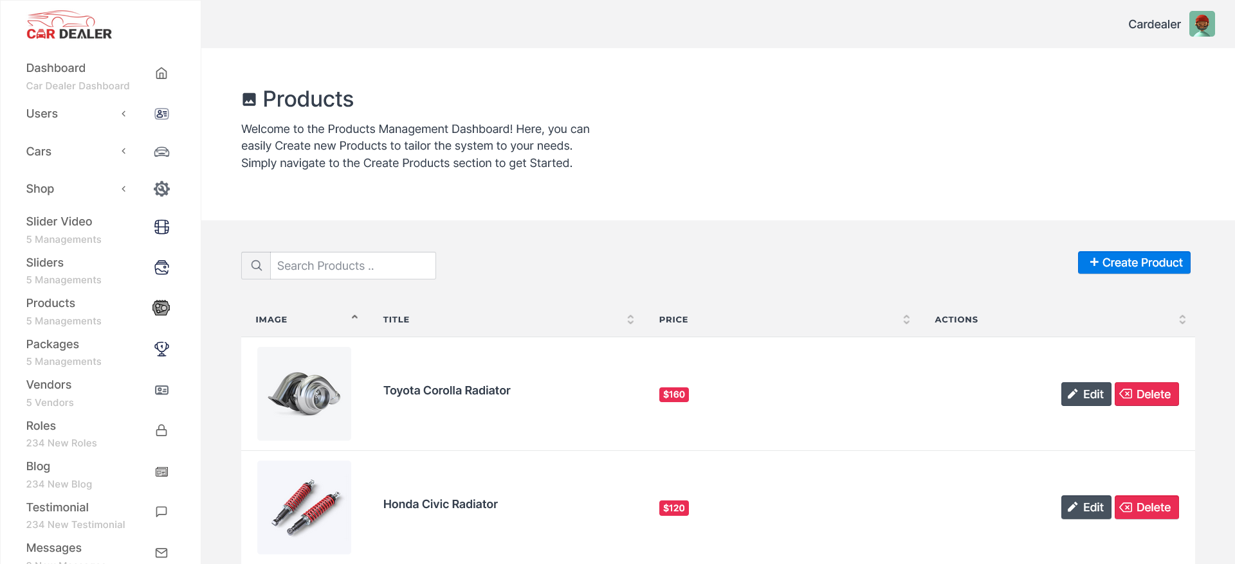
Task: Click the Slider Video film icon
Action: coord(161,227)
